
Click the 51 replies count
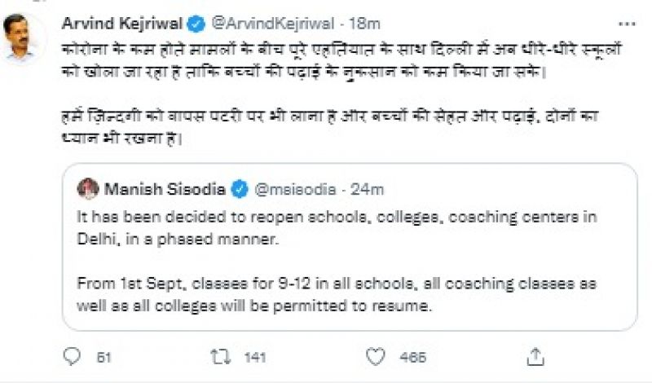pos(104,357)
